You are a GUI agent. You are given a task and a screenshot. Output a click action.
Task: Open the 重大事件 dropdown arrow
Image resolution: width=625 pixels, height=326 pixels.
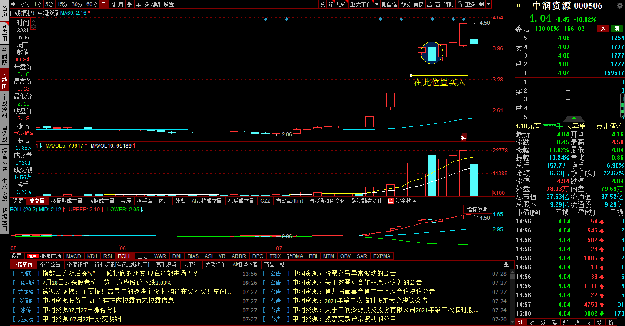[376, 4]
